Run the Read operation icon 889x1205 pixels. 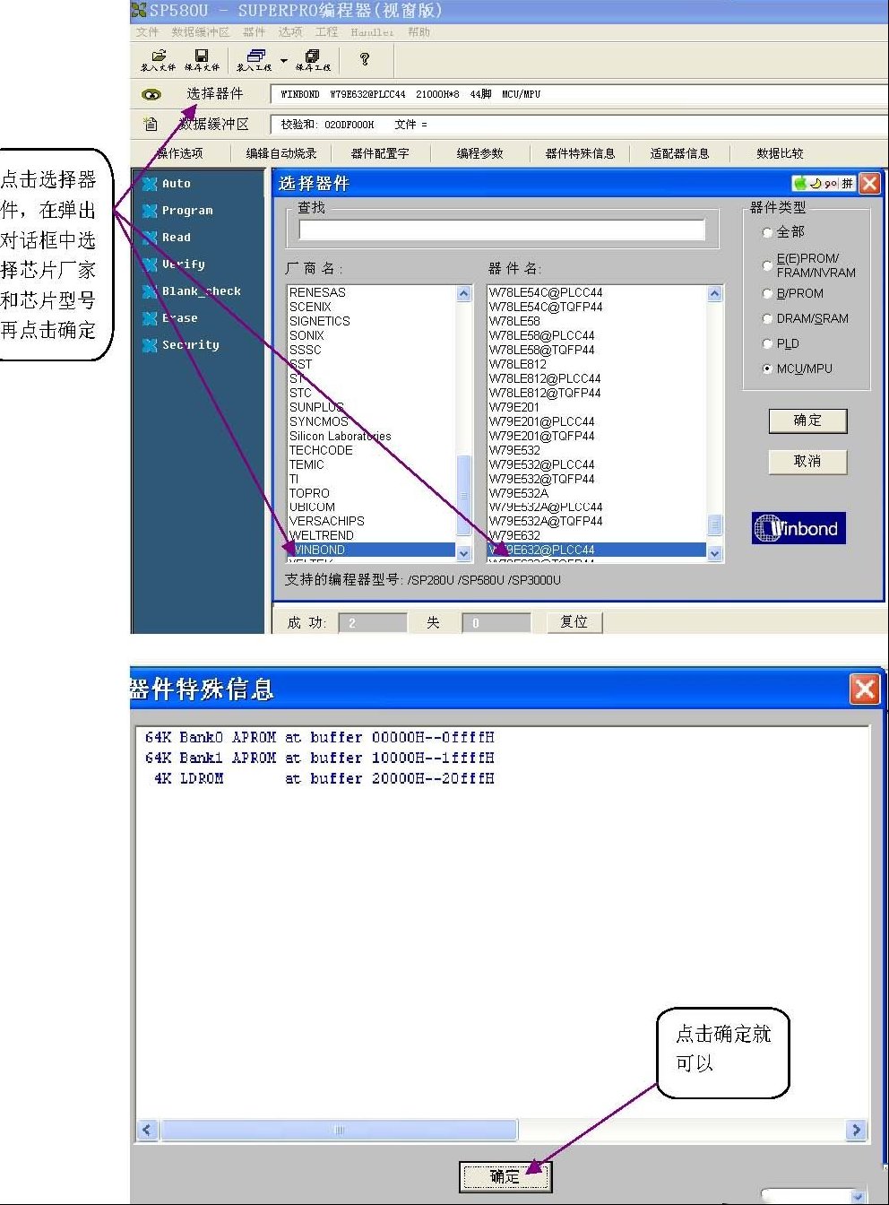pyautogui.click(x=150, y=238)
